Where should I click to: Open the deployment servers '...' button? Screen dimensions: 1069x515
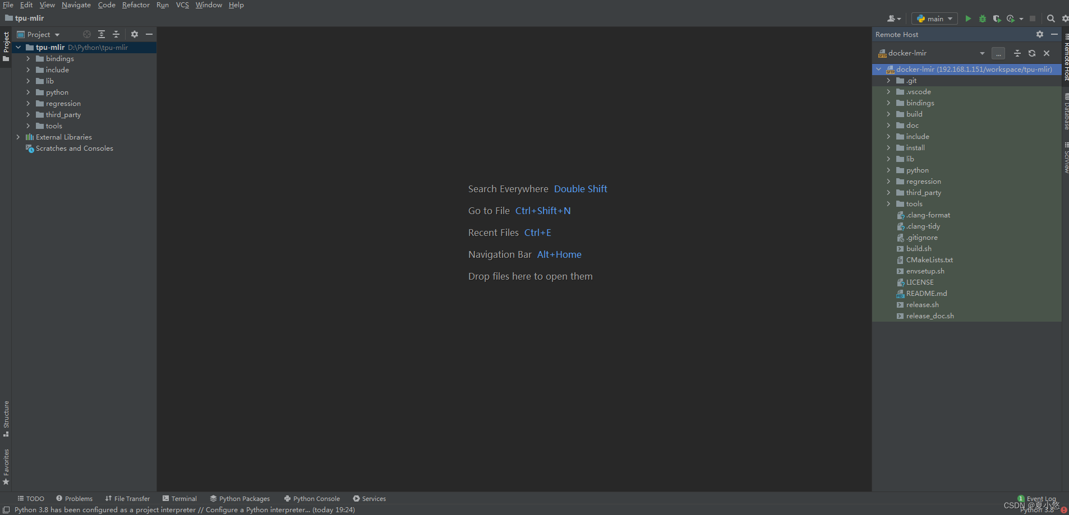point(998,53)
